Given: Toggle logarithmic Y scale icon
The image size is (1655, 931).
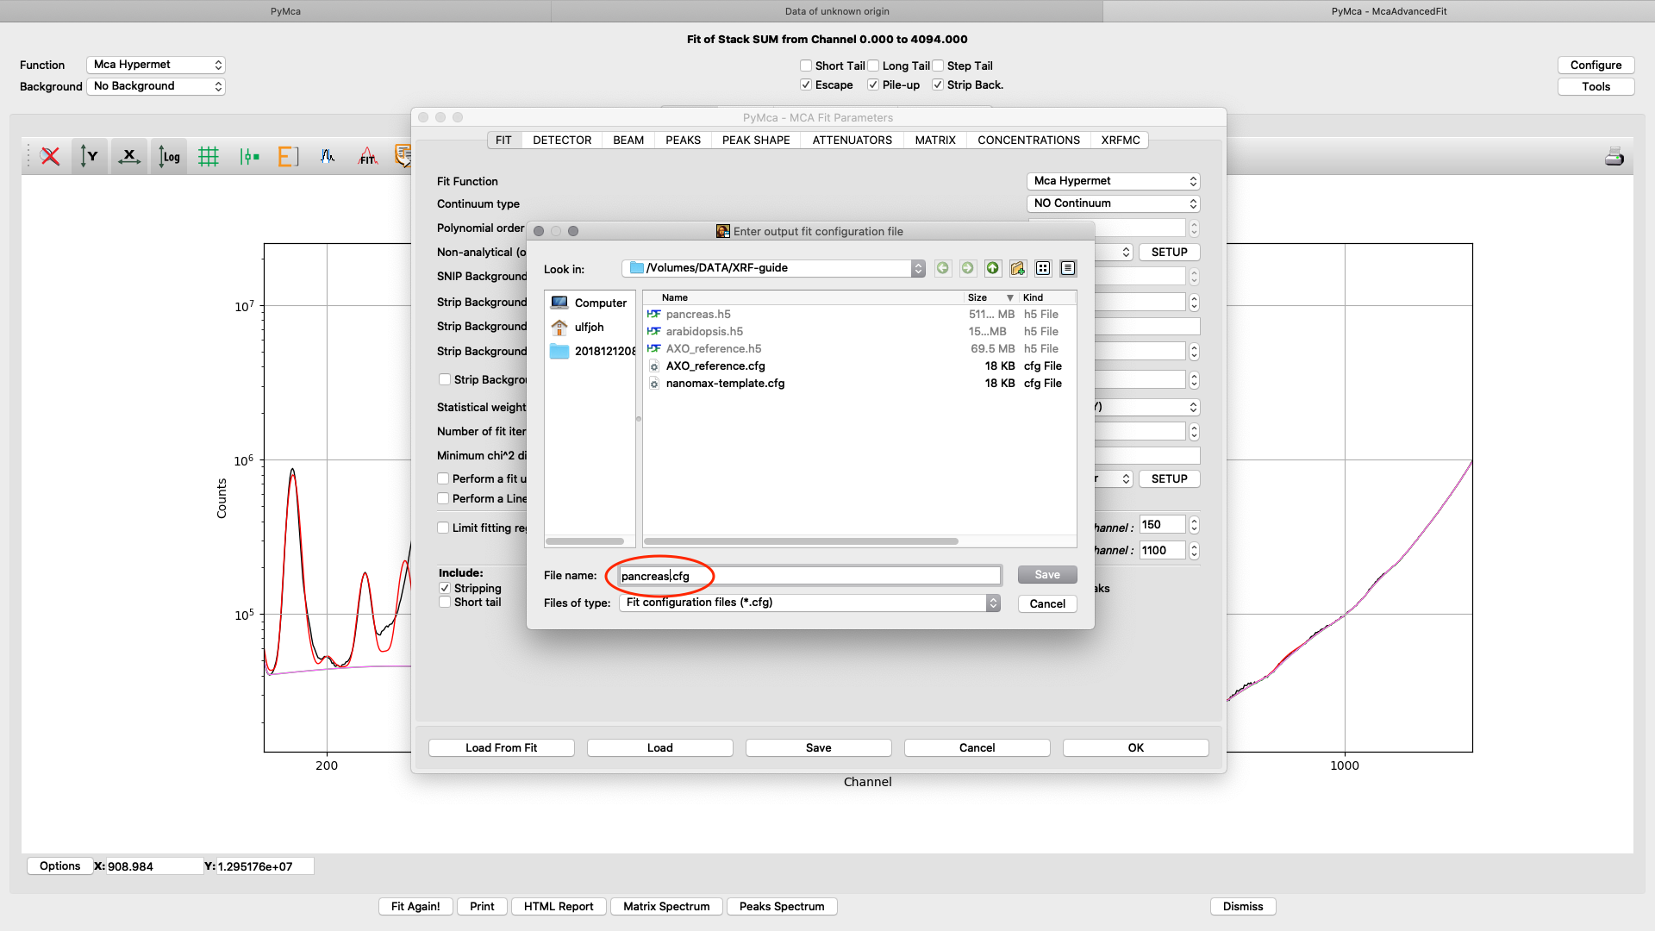Looking at the screenshot, I should click(x=170, y=156).
